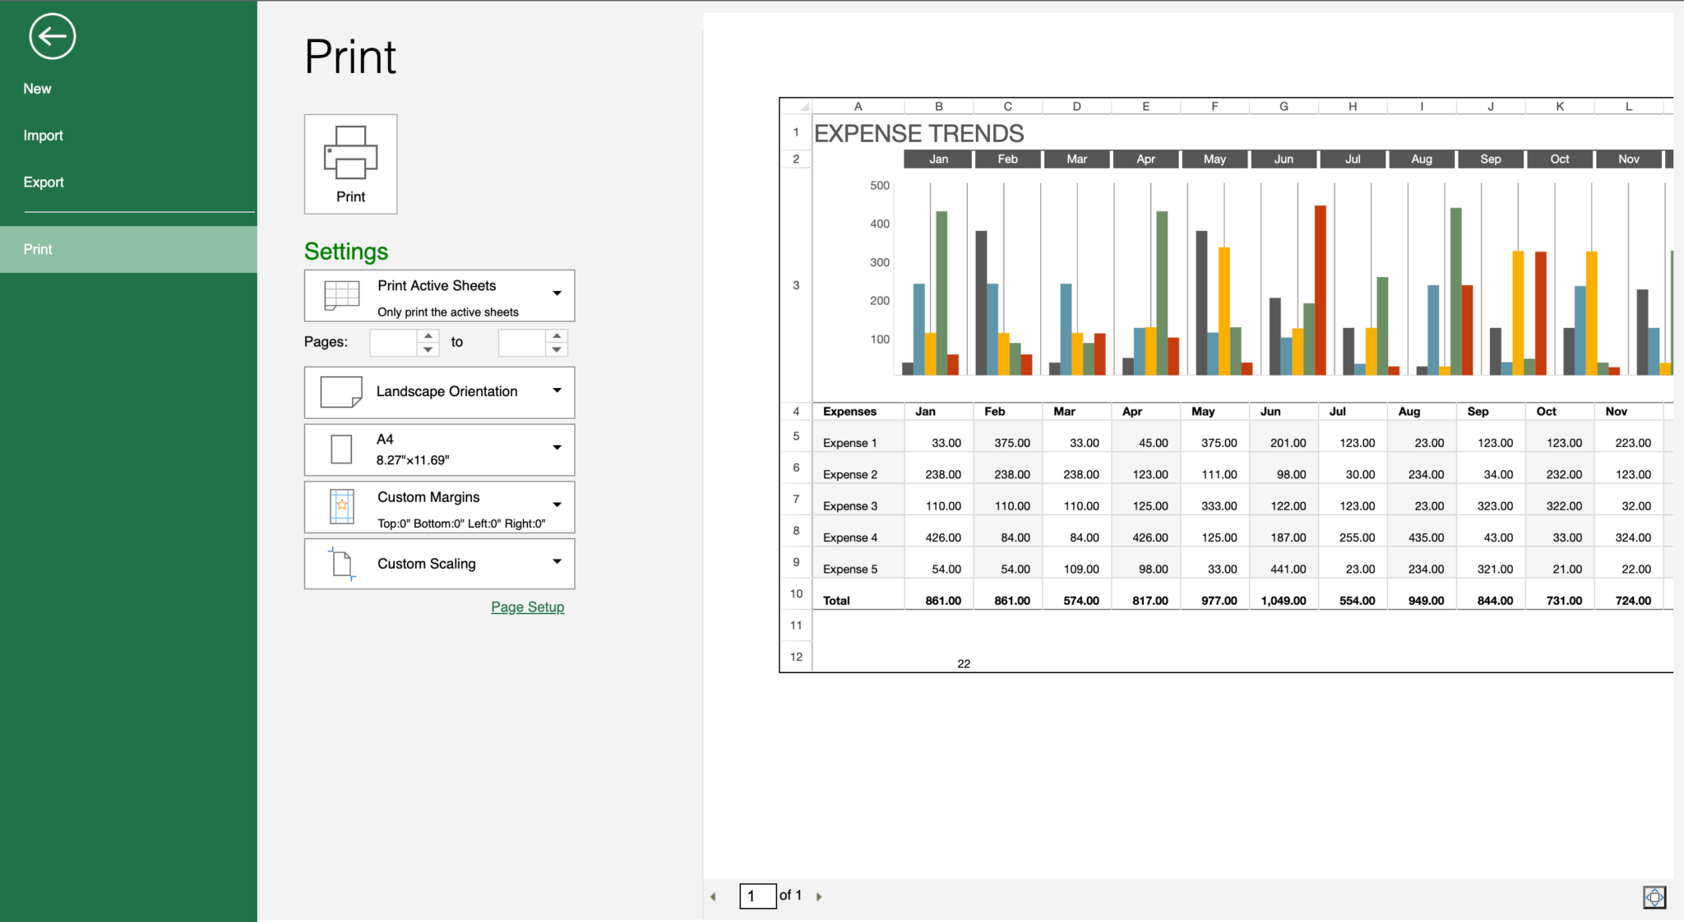The width and height of the screenshot is (1684, 922).
Task: Click the next page arrow in preview
Action: pos(819,896)
